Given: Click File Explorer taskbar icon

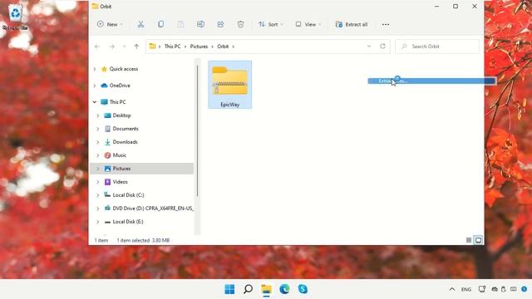Looking at the screenshot, I should coord(266,289).
